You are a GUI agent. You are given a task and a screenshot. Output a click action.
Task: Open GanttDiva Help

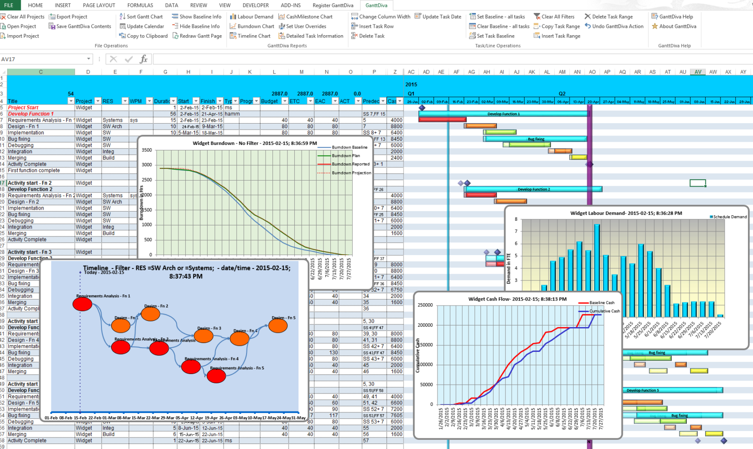click(673, 16)
